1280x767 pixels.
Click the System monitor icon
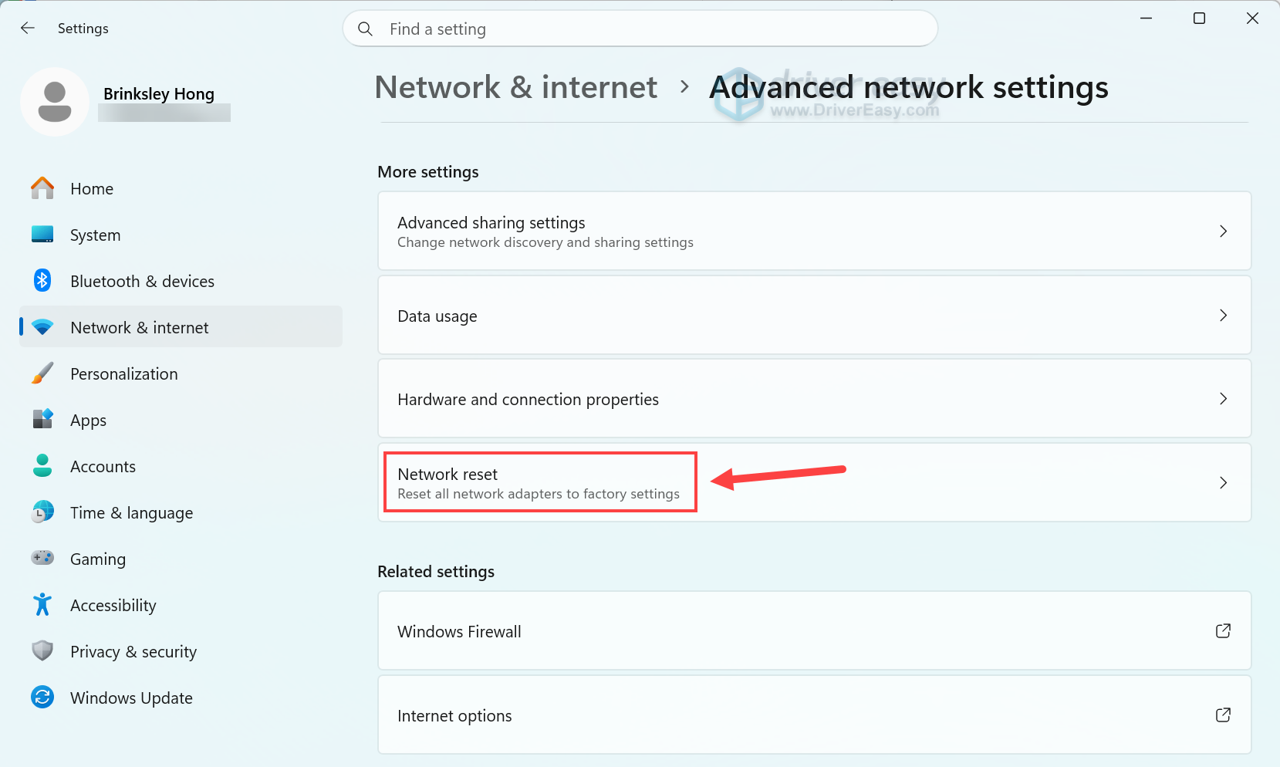point(42,235)
